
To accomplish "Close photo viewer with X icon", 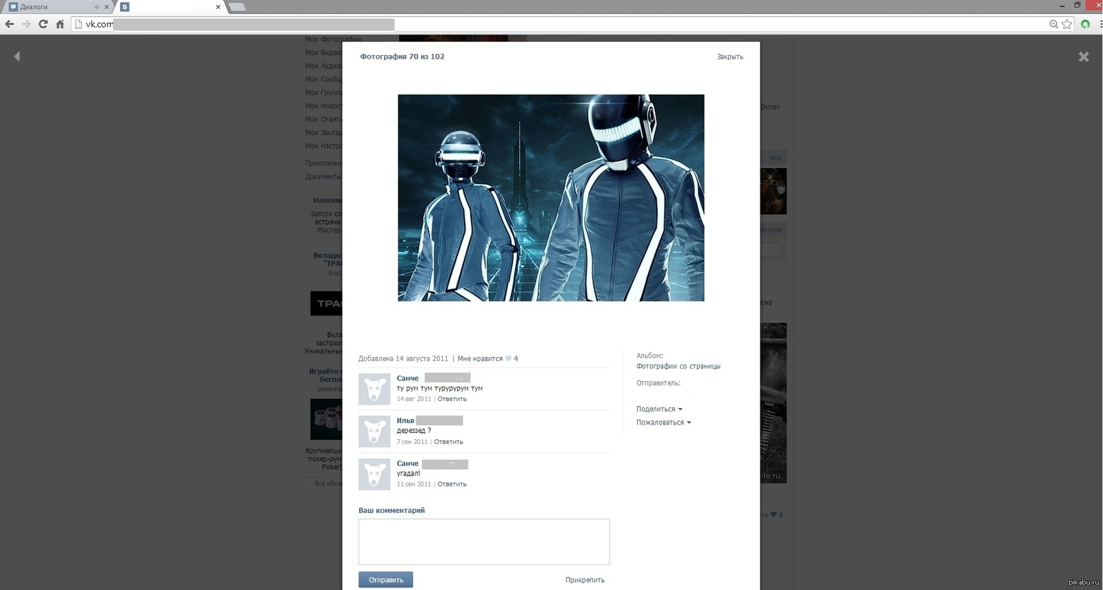I will coord(1083,57).
